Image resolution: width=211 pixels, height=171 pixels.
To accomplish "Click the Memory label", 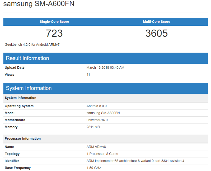I will click(11, 127).
